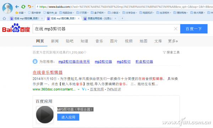Click the suggested search link mp3剪切
Viewport: 213px width, 128px height.
tap(124, 62)
